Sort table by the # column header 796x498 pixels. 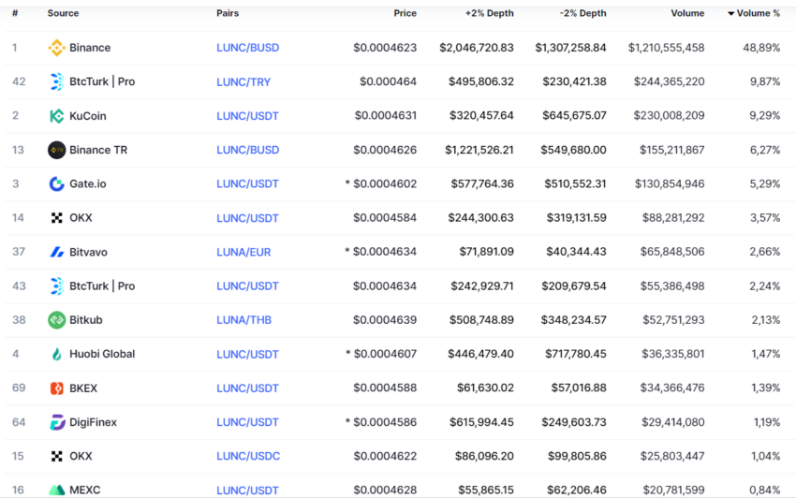point(15,13)
